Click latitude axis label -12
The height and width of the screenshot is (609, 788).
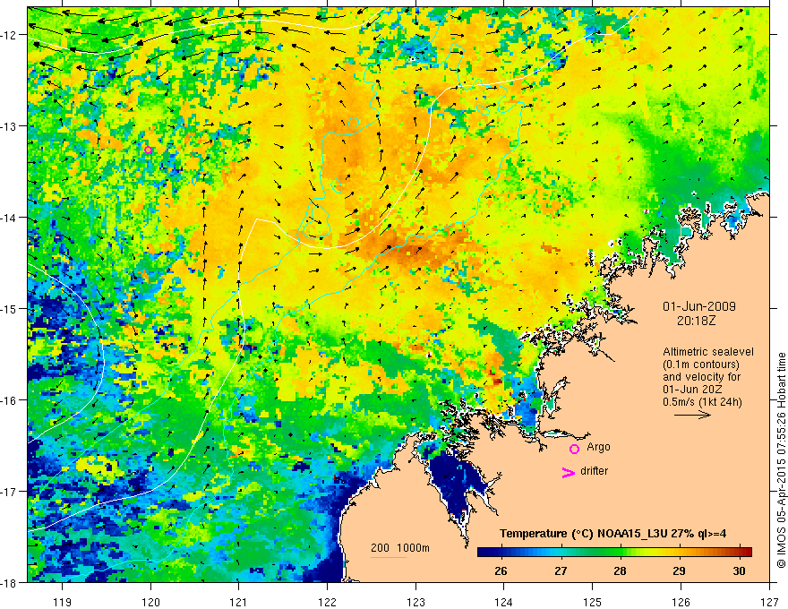click(x=9, y=35)
